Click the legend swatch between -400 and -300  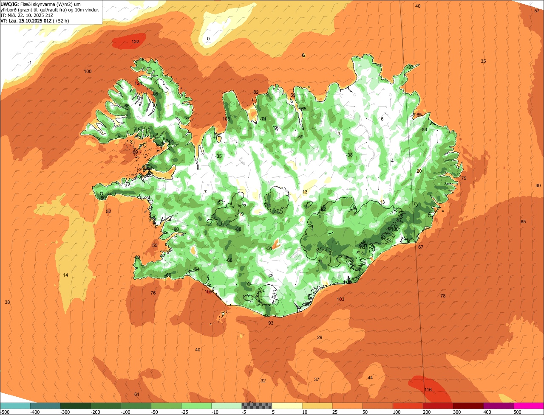[x=45, y=406]
